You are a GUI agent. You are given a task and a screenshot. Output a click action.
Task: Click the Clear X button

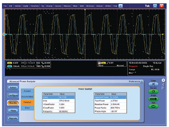(x=153, y=84)
